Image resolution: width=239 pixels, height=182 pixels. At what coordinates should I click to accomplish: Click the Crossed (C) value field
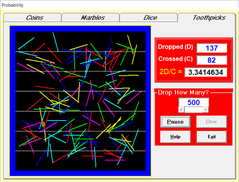(212, 60)
